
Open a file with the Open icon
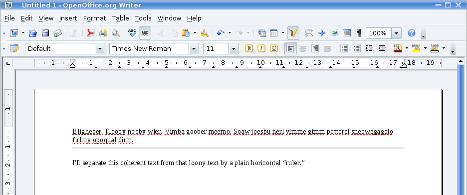coord(33,33)
